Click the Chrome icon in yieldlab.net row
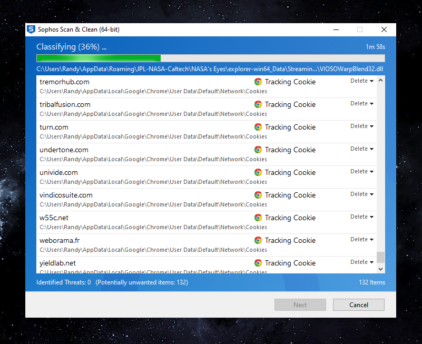Viewport: 422px width, 344px height. click(258, 263)
